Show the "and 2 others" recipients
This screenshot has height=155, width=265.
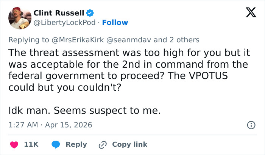coord(176,40)
